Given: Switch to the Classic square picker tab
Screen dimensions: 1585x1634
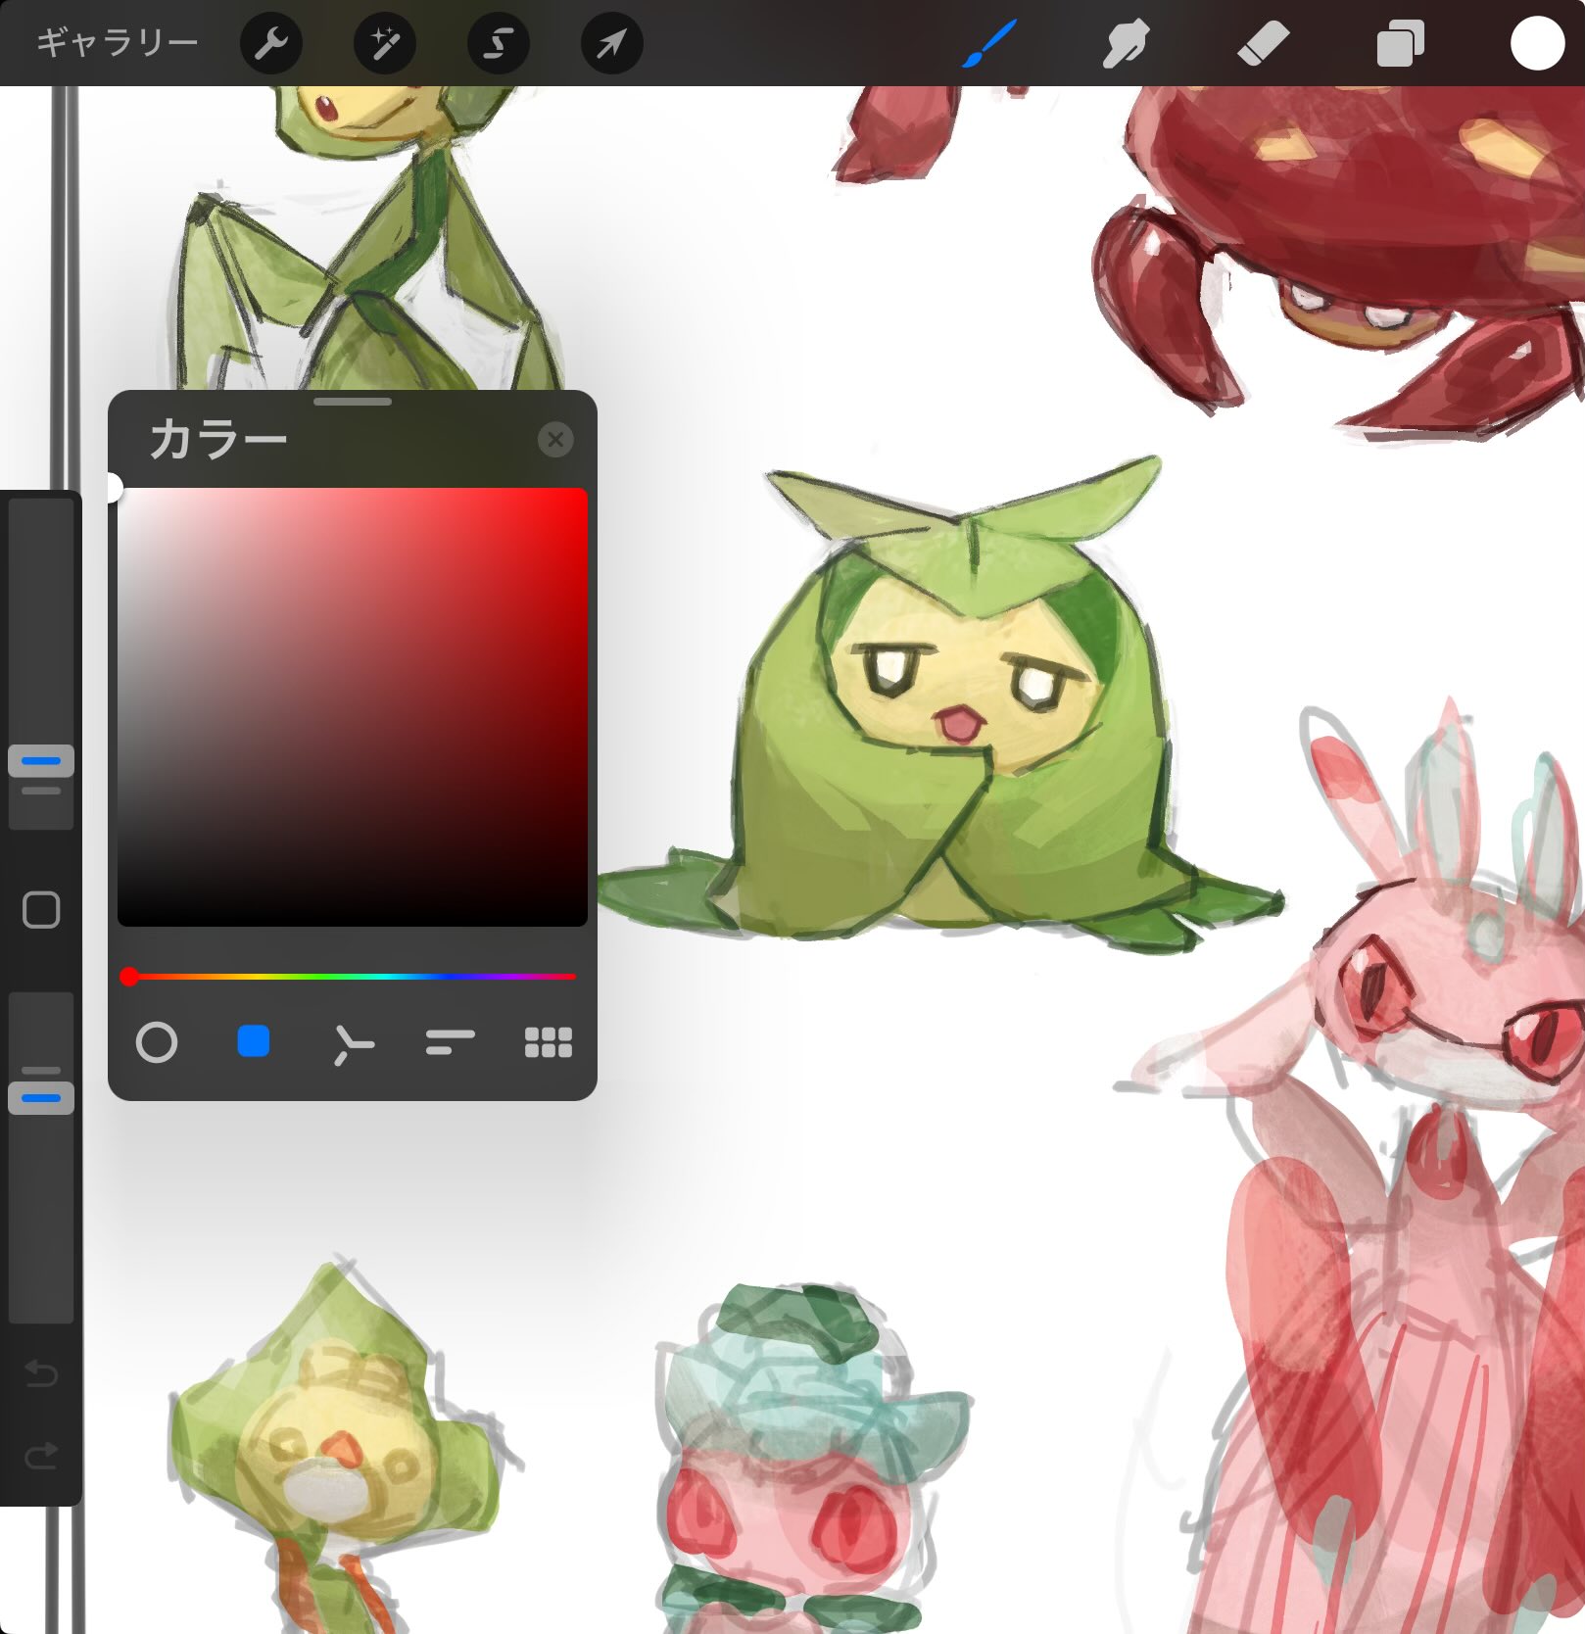Looking at the screenshot, I should [x=254, y=1041].
